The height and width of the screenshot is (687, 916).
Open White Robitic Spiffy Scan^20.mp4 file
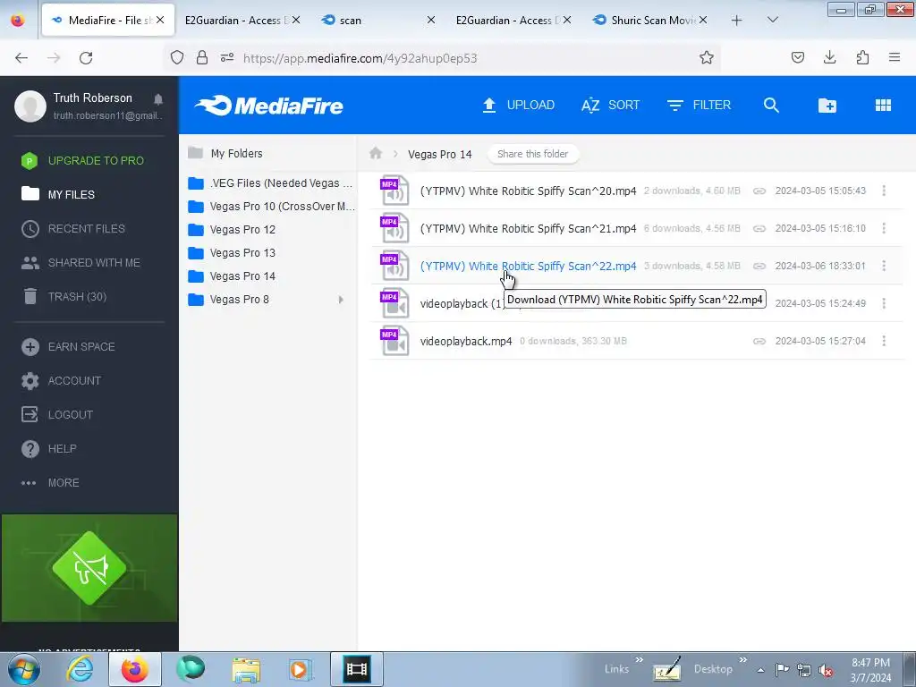tap(528, 191)
